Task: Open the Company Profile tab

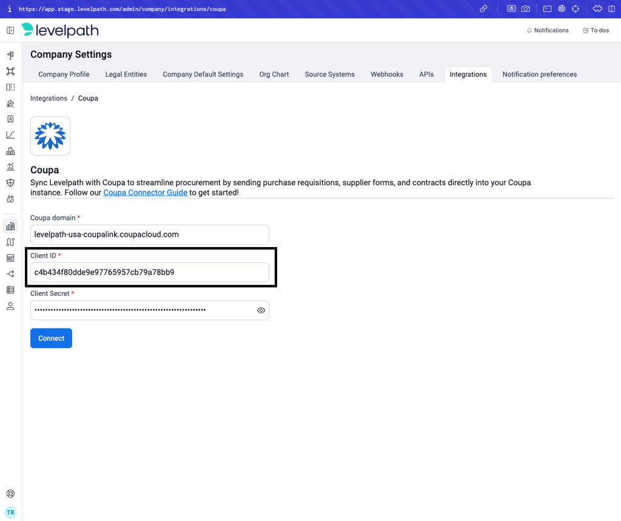Action: coord(64,74)
